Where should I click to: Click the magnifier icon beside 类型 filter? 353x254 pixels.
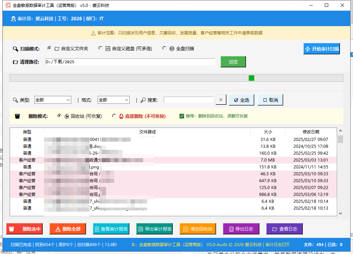(x=15, y=100)
